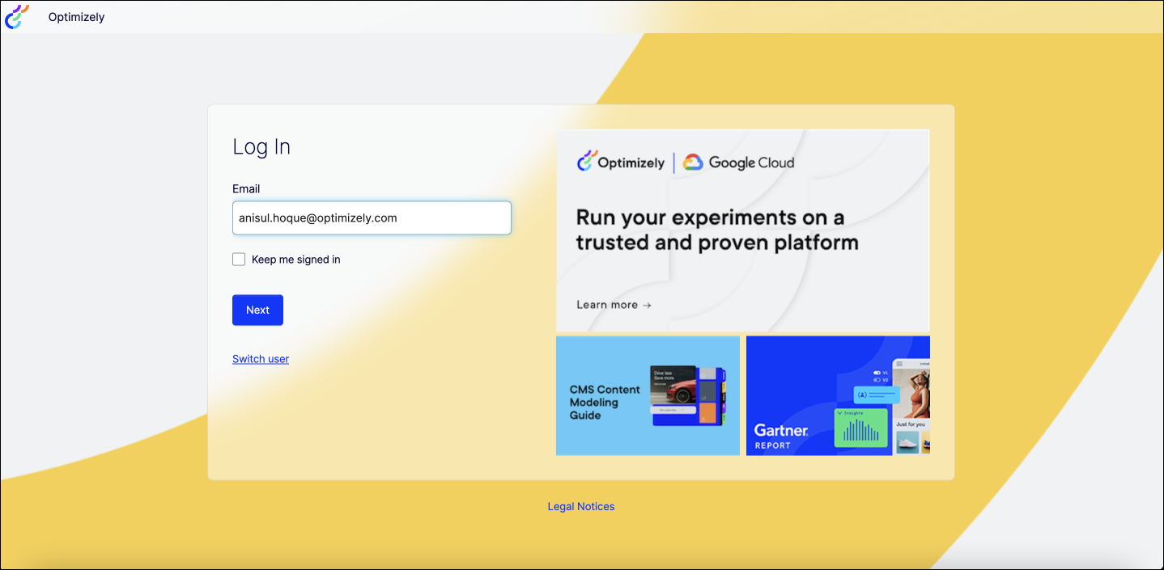1164x570 pixels.
Task: Click the Google Cloud logo in banner
Action: (x=738, y=163)
